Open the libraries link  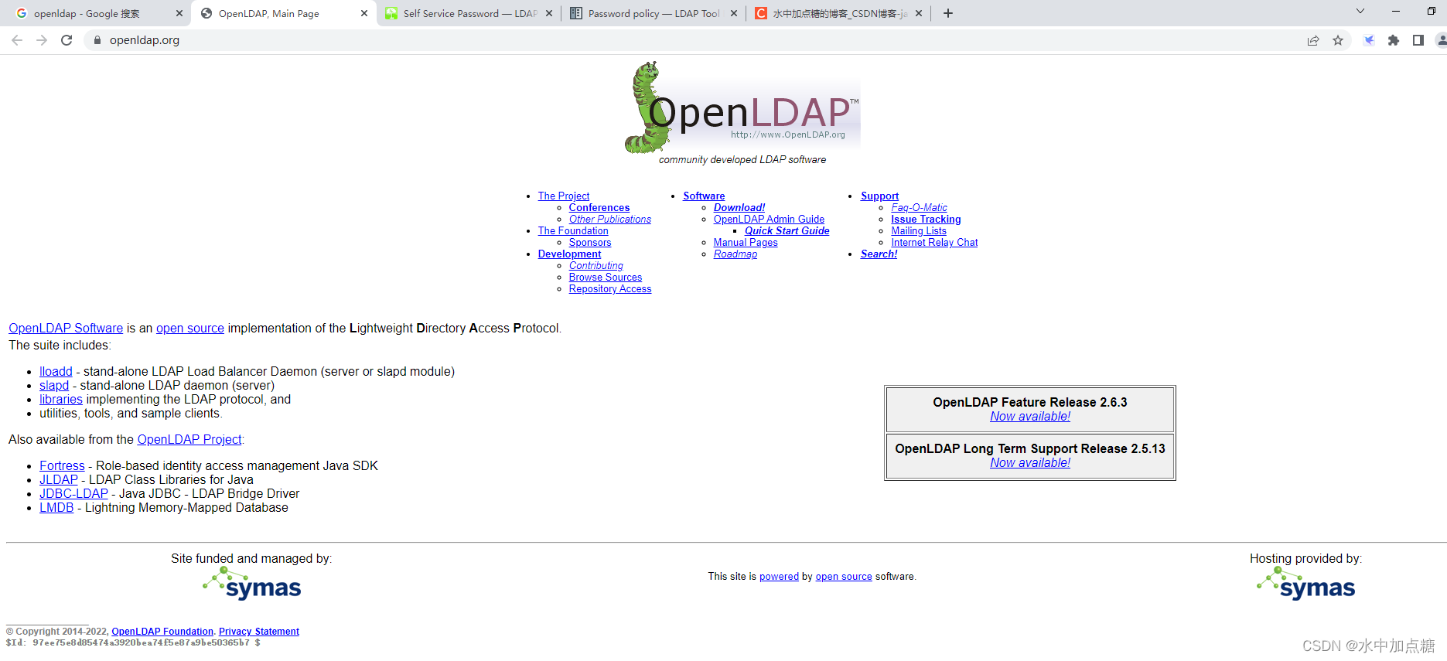click(x=61, y=400)
